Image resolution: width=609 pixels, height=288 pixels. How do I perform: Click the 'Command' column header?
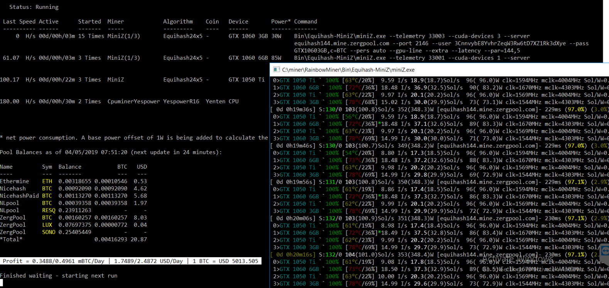tap(305, 22)
